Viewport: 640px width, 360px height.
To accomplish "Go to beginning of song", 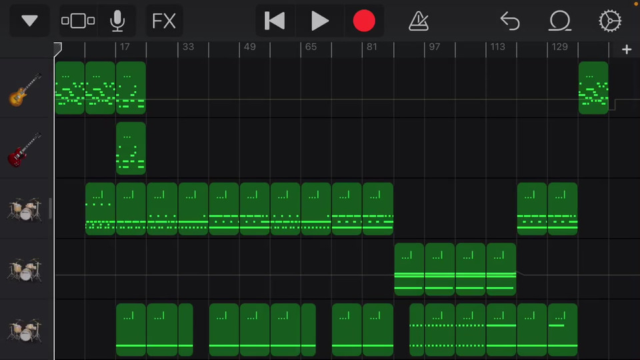I will tap(274, 21).
